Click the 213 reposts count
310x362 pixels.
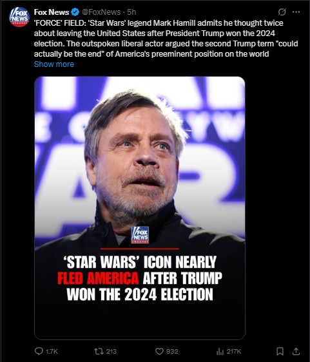(x=111, y=352)
